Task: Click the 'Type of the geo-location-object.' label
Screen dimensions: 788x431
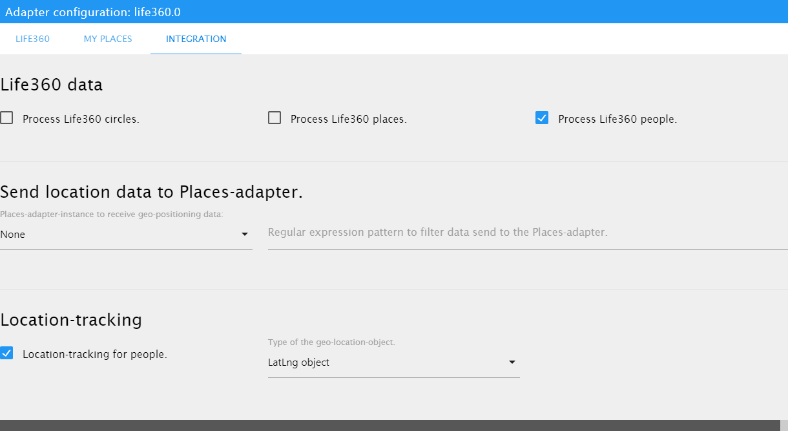Action: (x=331, y=342)
